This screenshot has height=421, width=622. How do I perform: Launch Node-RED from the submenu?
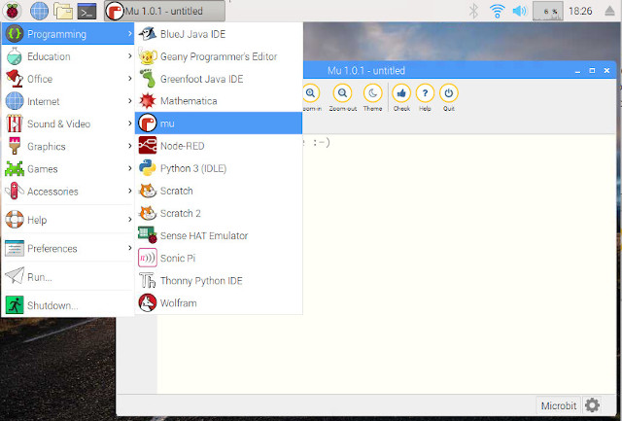point(219,146)
